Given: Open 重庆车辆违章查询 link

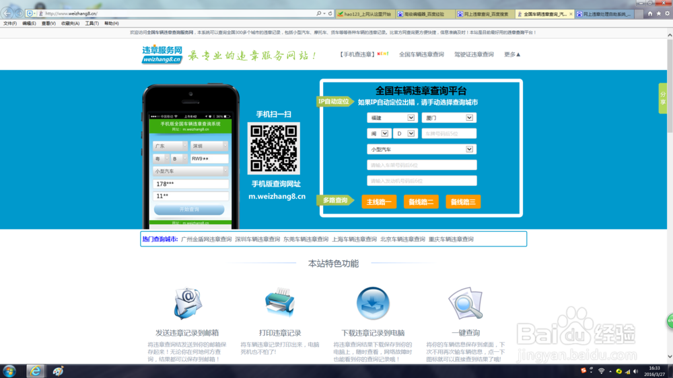Looking at the screenshot, I should click(451, 239).
